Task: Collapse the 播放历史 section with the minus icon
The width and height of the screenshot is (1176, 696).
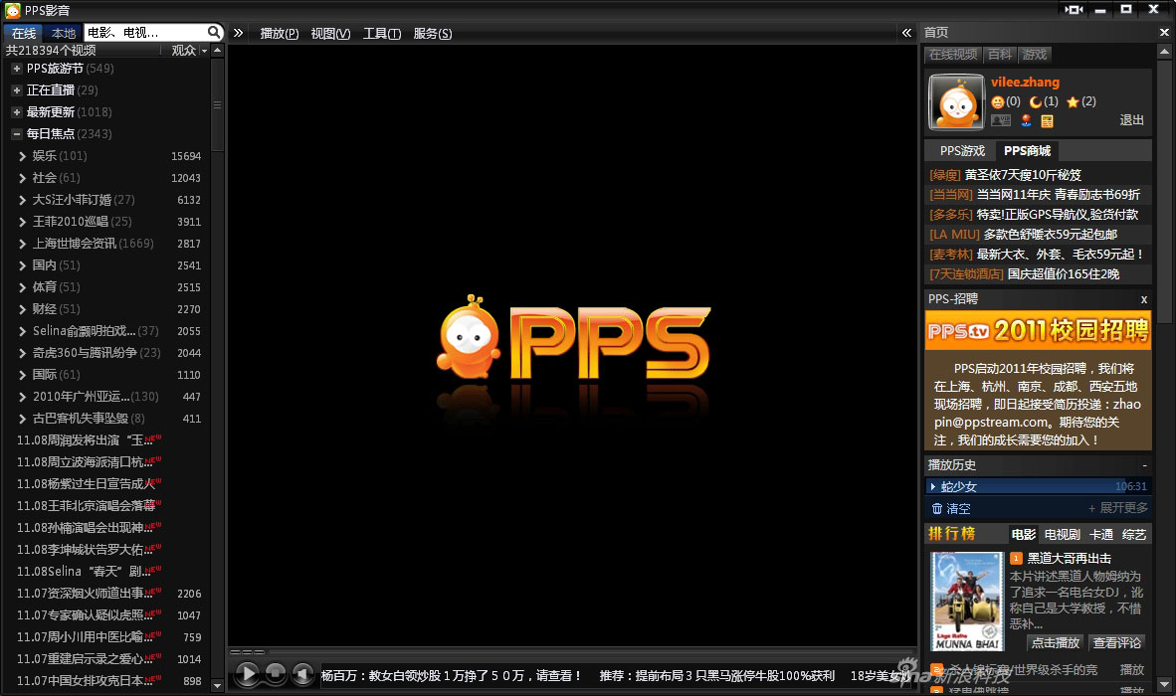Action: click(1144, 465)
